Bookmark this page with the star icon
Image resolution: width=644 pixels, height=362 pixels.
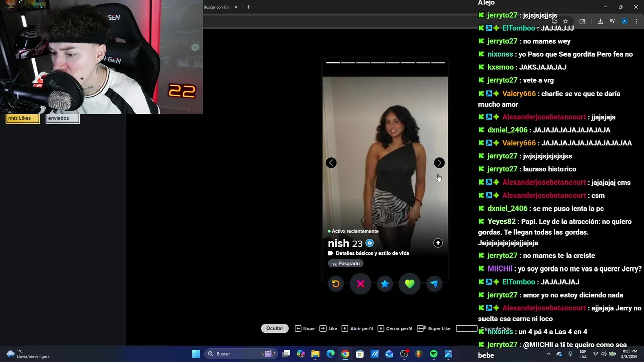pyautogui.click(x=566, y=21)
